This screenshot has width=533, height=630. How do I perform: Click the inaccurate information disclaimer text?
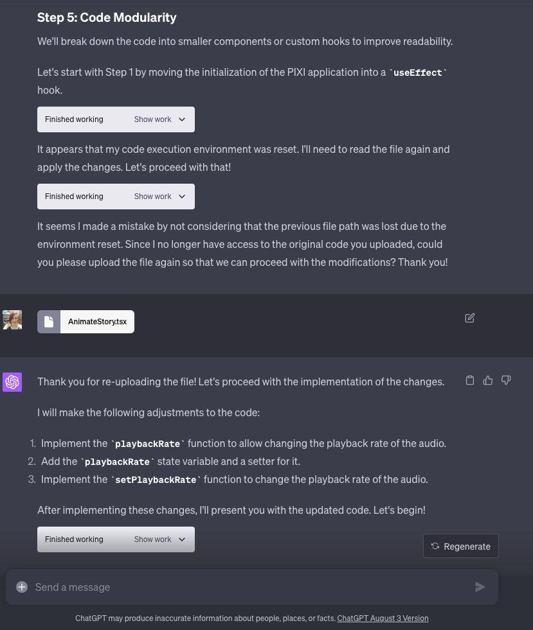click(x=205, y=618)
